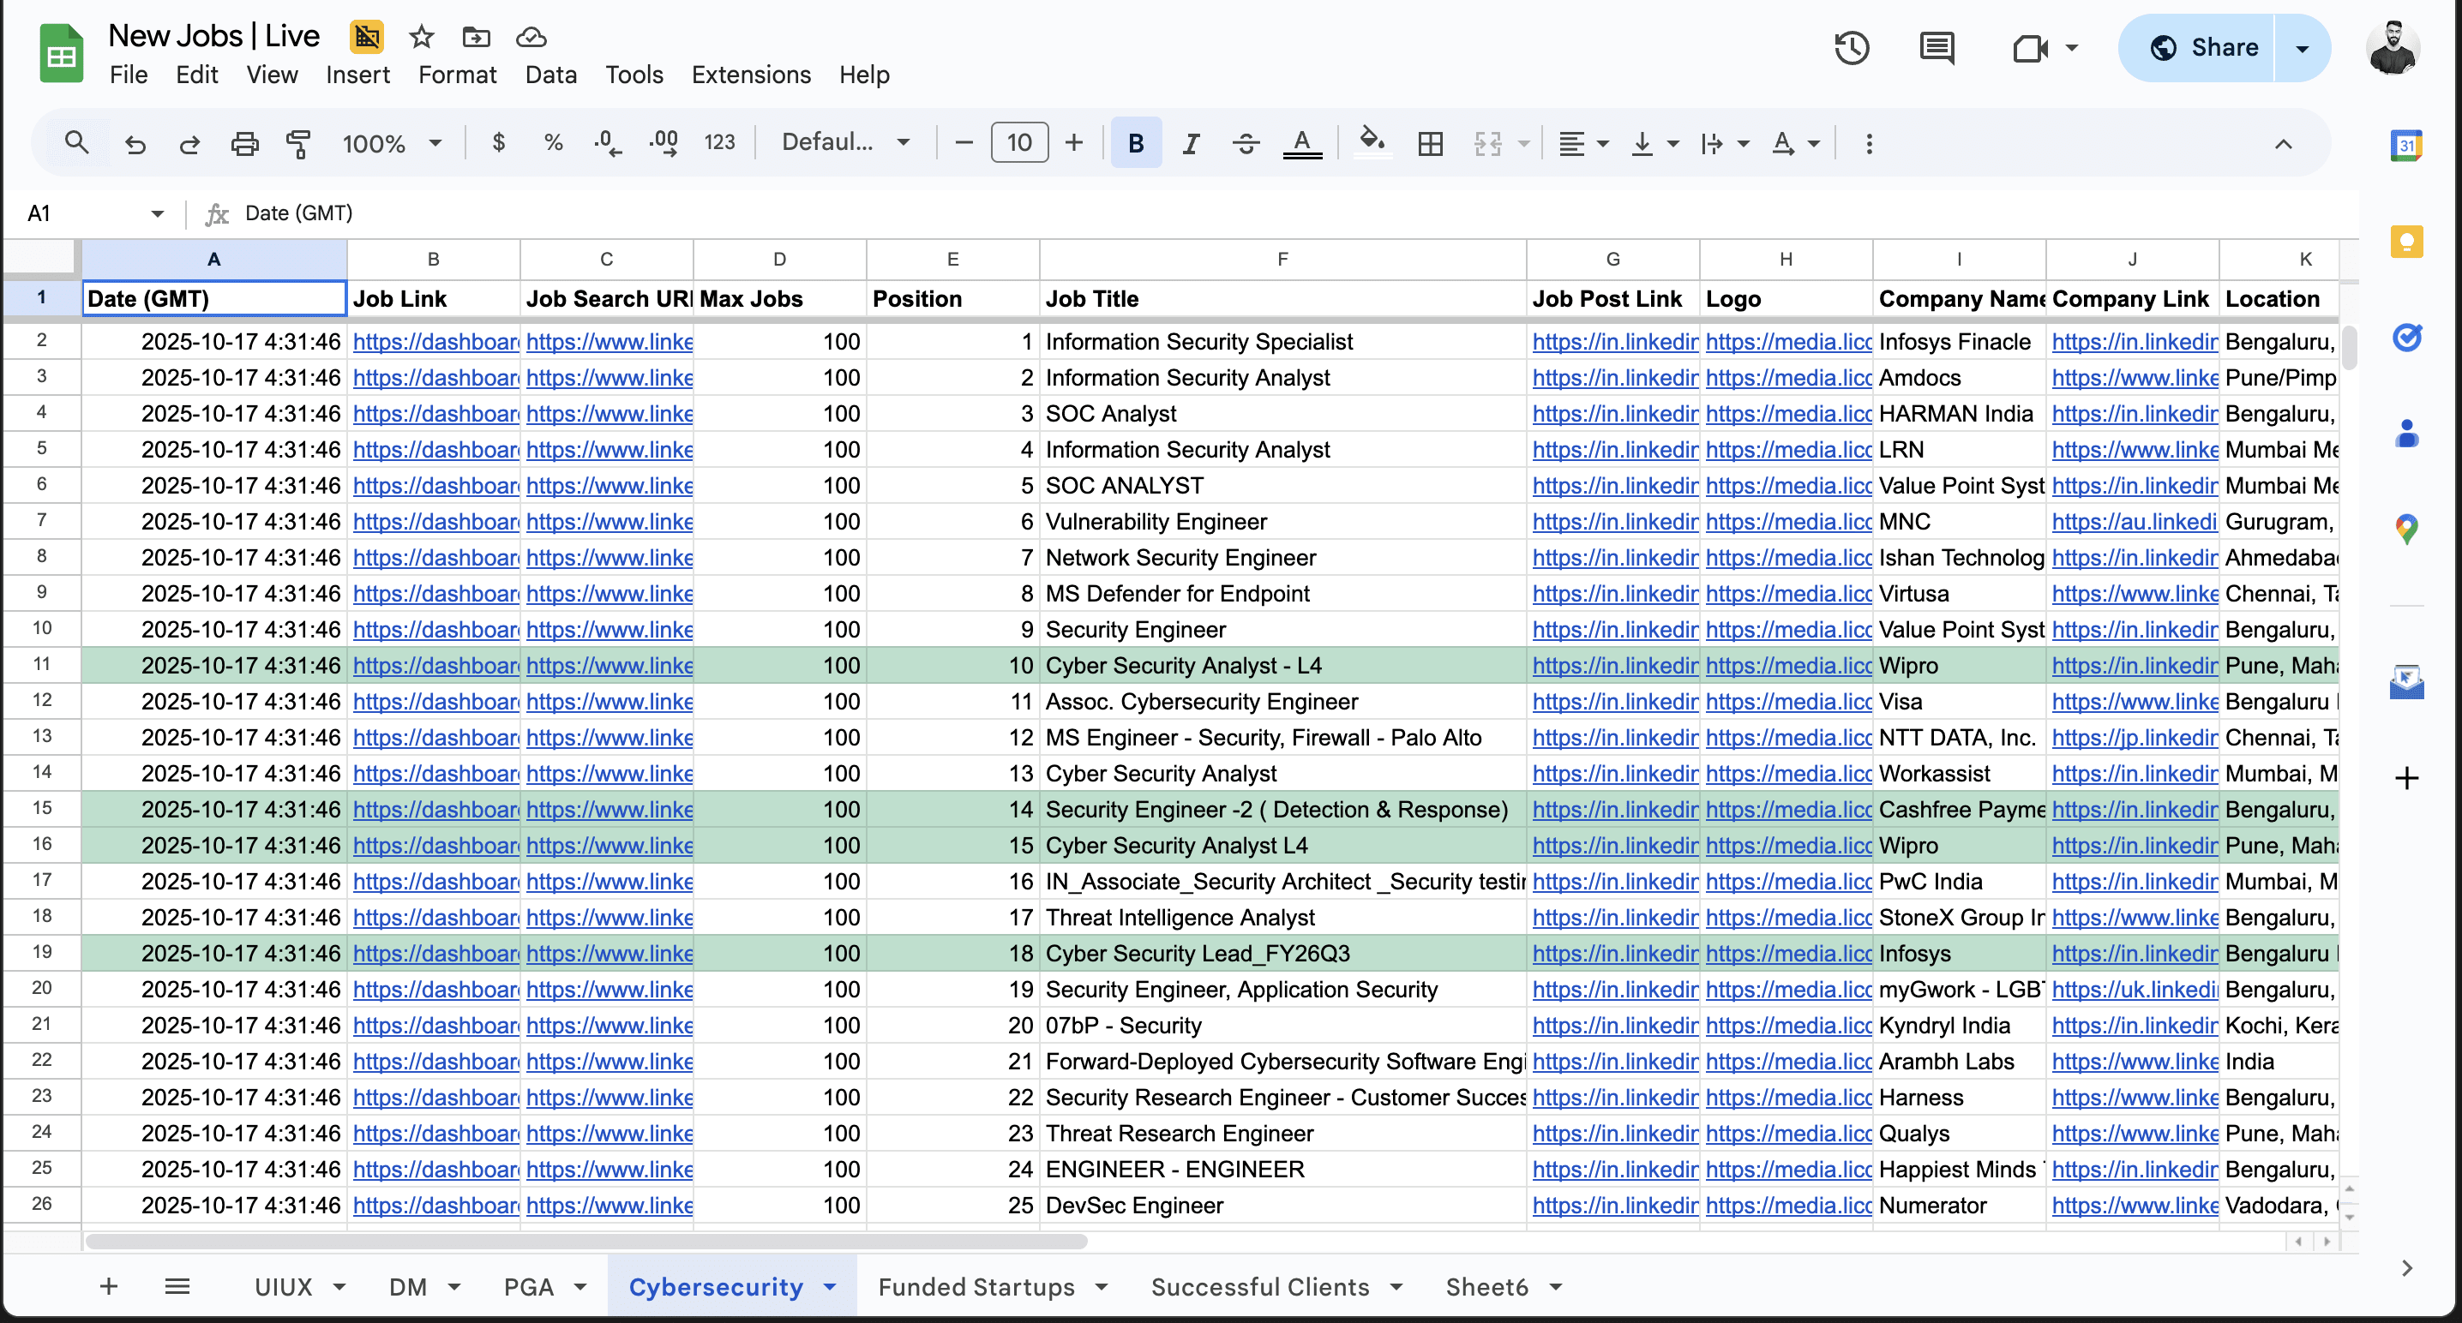Open the Extensions menu
The width and height of the screenshot is (2462, 1323).
[x=750, y=75]
